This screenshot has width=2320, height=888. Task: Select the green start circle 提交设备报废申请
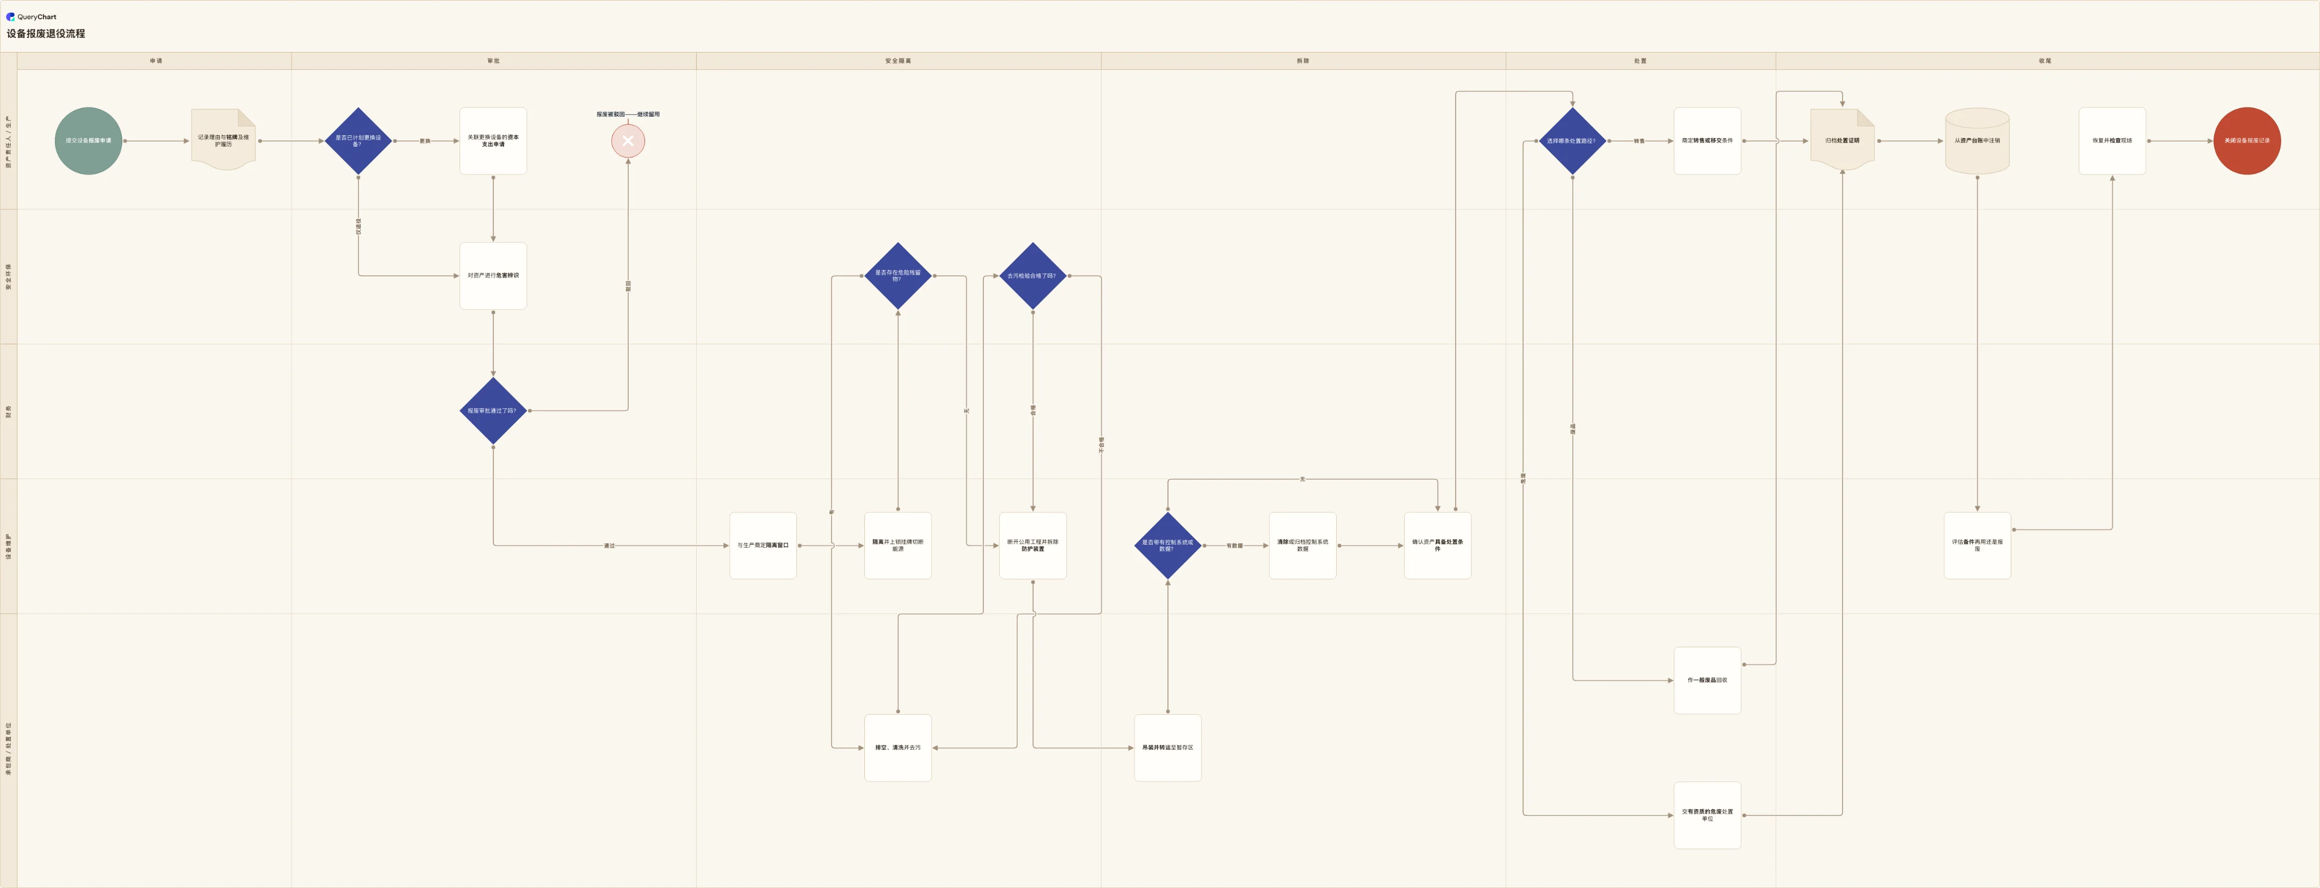pos(88,140)
